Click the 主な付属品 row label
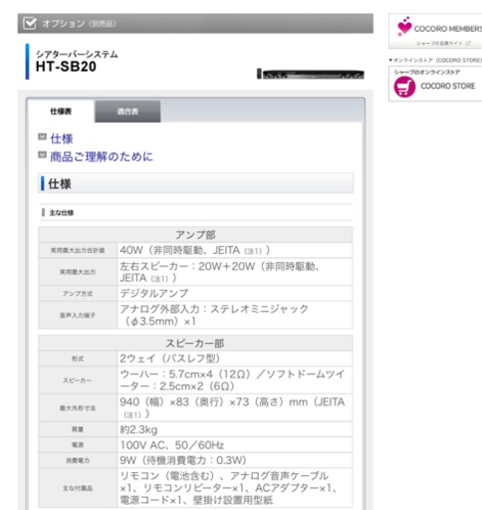This screenshot has height=510, width=482. click(x=78, y=488)
